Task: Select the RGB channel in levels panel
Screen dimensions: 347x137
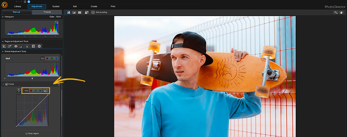Action: [42, 59]
